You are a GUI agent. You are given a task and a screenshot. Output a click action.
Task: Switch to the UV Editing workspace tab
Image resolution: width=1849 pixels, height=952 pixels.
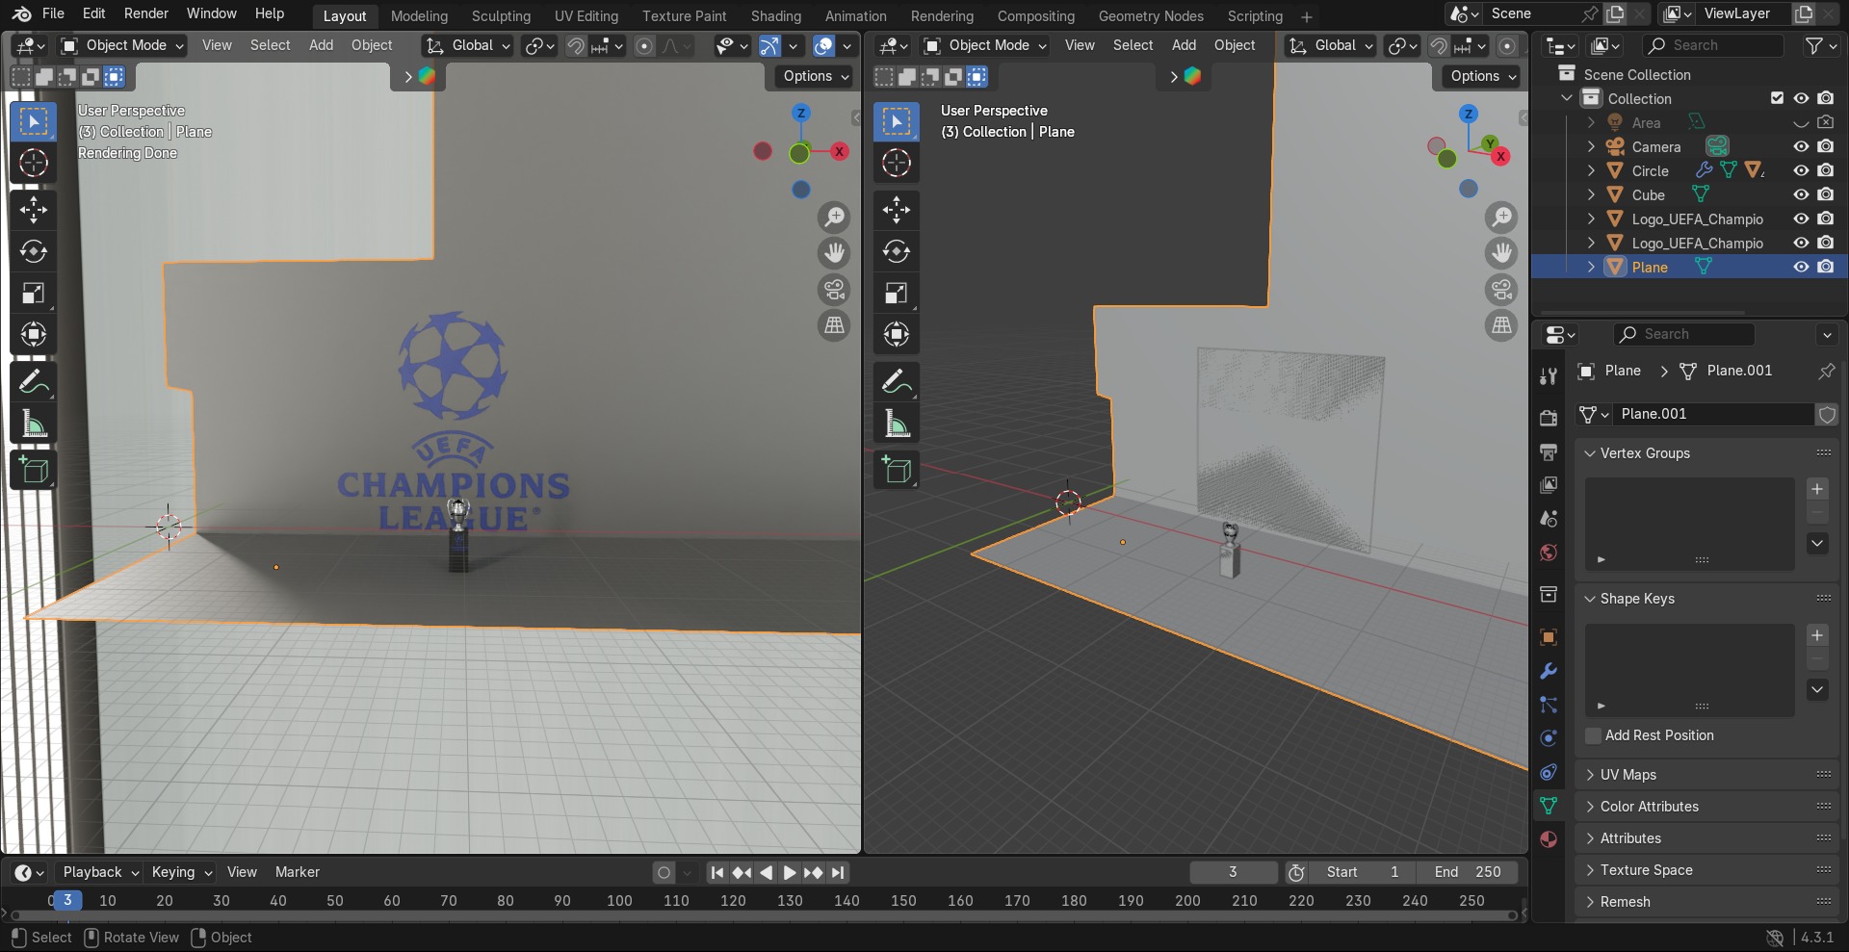pos(586,16)
